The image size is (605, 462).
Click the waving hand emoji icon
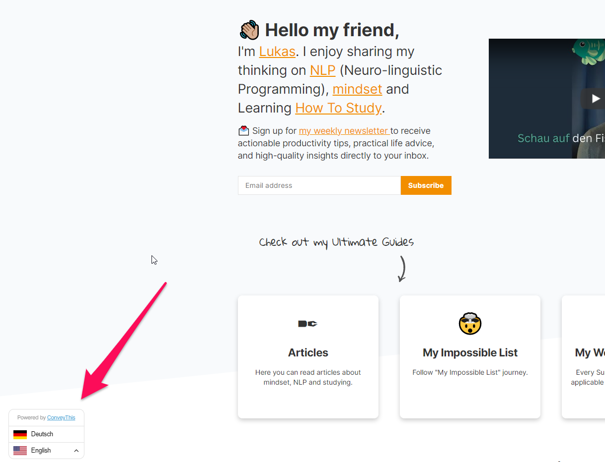point(249,30)
